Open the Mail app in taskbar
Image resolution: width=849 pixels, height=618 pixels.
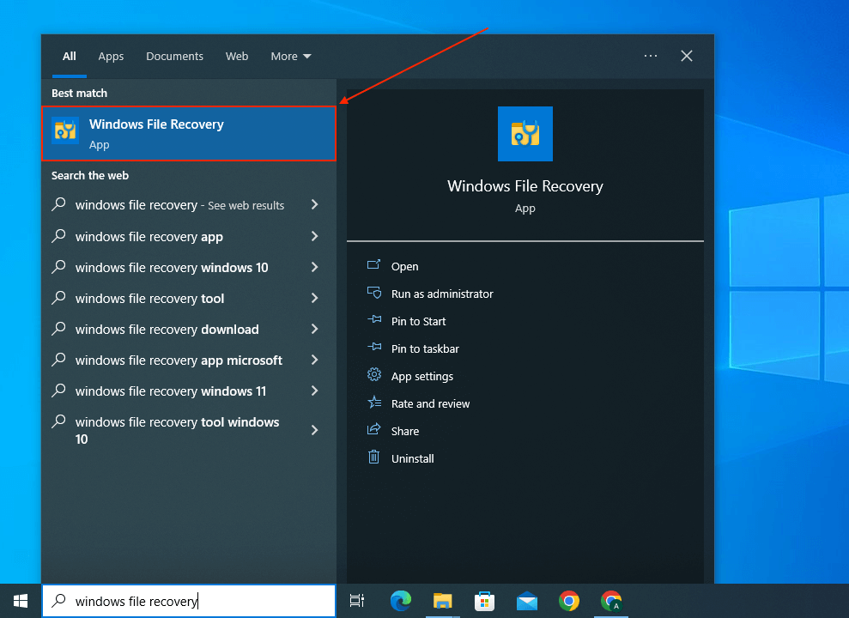pos(526,601)
